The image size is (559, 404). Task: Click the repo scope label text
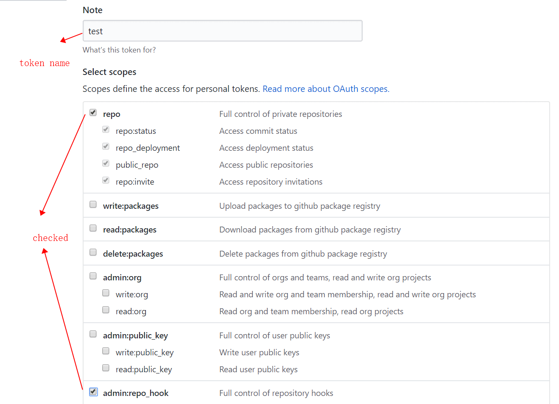(x=112, y=114)
